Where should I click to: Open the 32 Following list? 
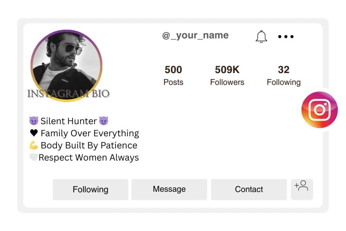[x=284, y=75]
